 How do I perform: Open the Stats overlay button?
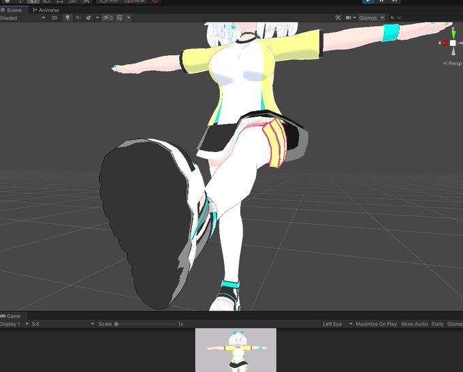(x=437, y=324)
